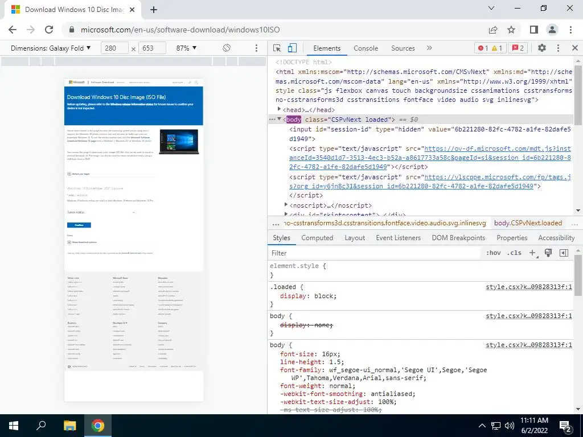Add new style rule plus icon
The width and height of the screenshot is (583, 437).
tap(533, 253)
